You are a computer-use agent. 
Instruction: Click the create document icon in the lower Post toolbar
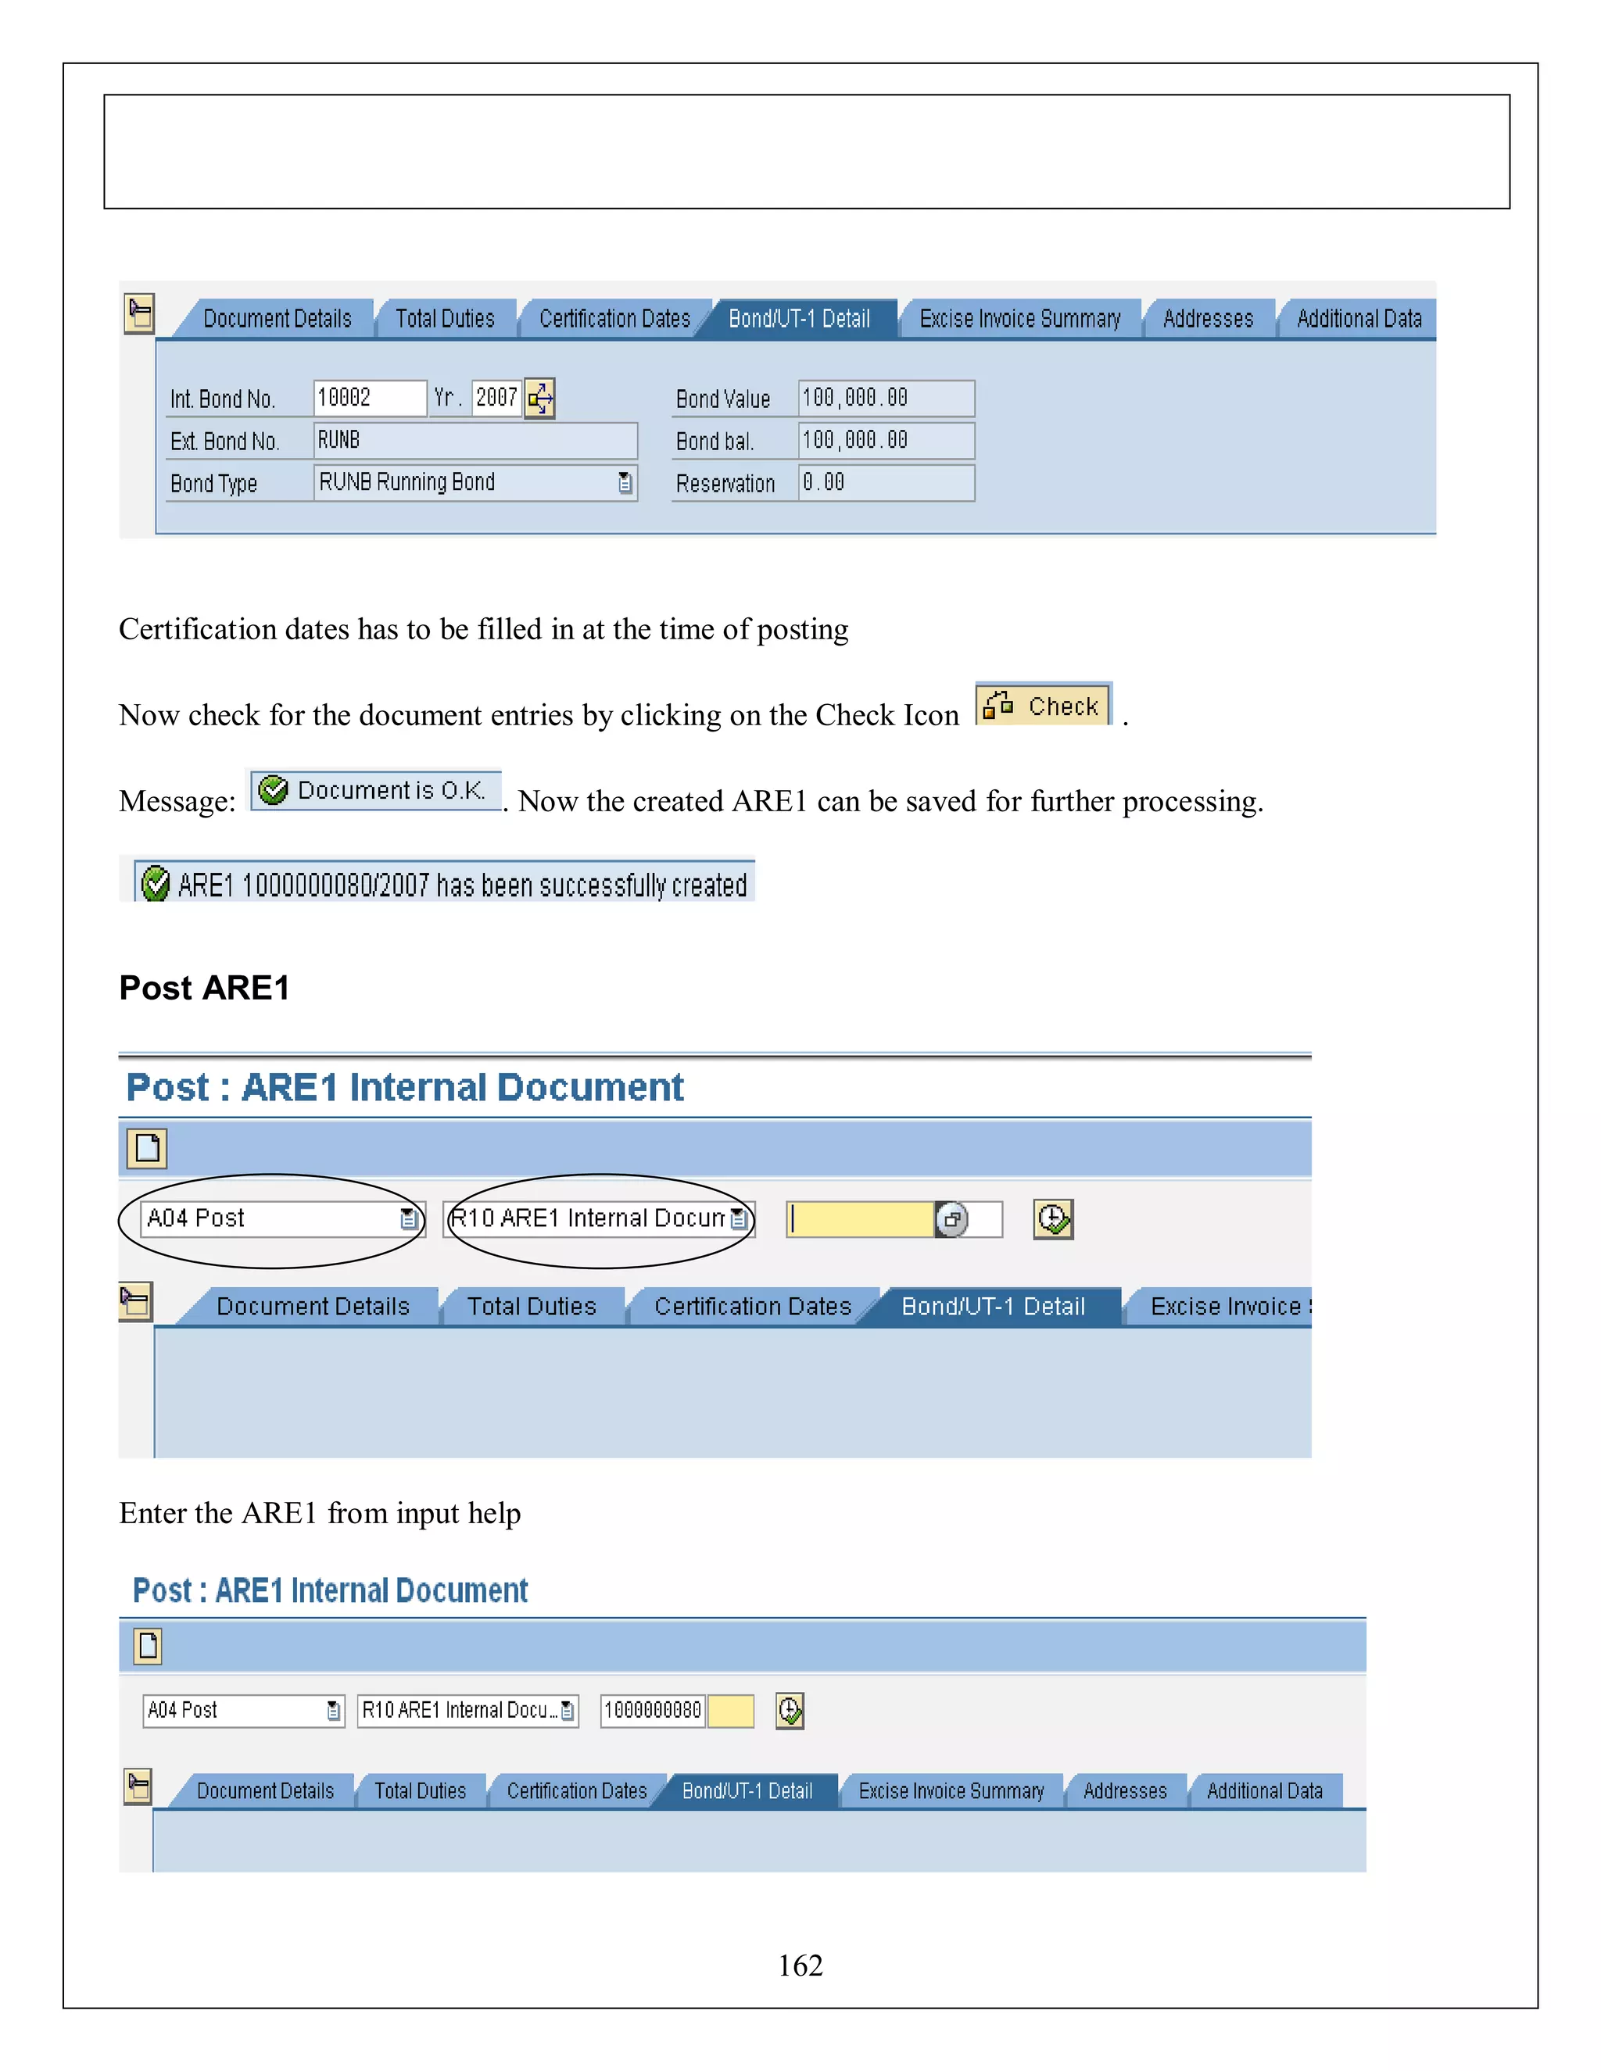148,1646
